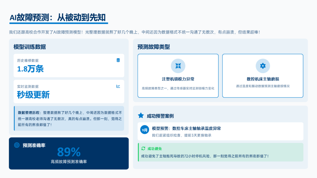
Task: Open the 数控机床主轴磨损 fault type card
Action: (263, 76)
